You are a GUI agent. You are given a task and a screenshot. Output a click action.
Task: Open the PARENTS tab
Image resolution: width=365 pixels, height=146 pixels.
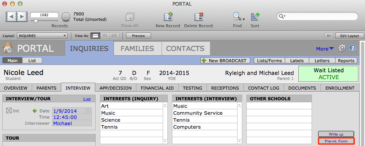(x=46, y=88)
